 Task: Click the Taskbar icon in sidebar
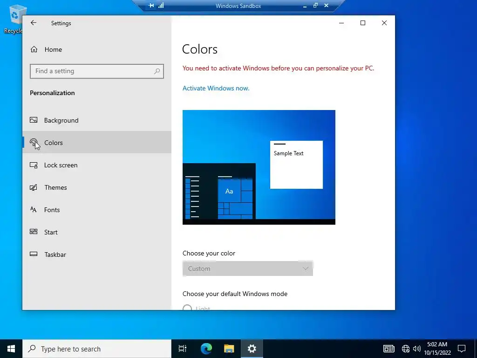34,254
